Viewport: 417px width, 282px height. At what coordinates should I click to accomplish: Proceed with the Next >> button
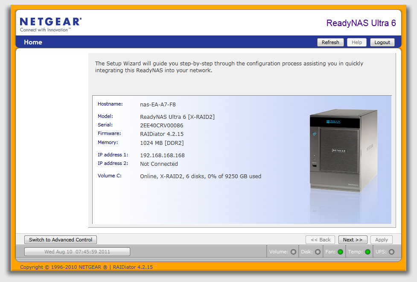pos(353,240)
